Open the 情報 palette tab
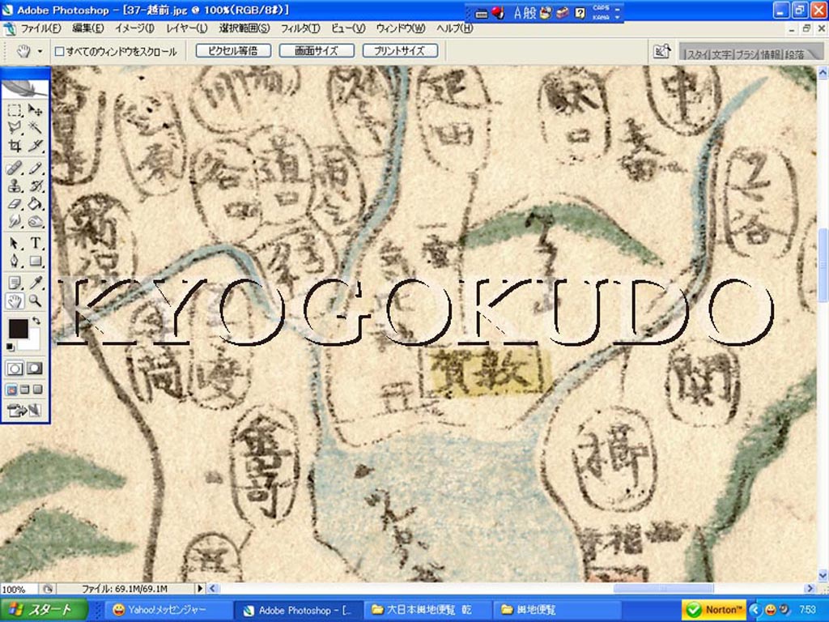 coord(772,54)
